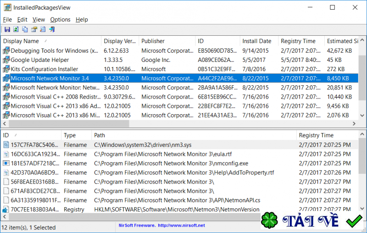This screenshot has height=233, width=367.
Task: Open the Options menu
Action: [x=60, y=20]
